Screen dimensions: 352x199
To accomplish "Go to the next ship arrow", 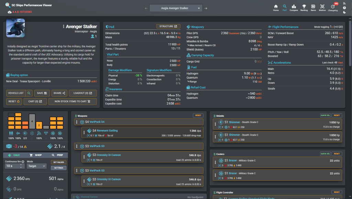I will click(206, 8).
